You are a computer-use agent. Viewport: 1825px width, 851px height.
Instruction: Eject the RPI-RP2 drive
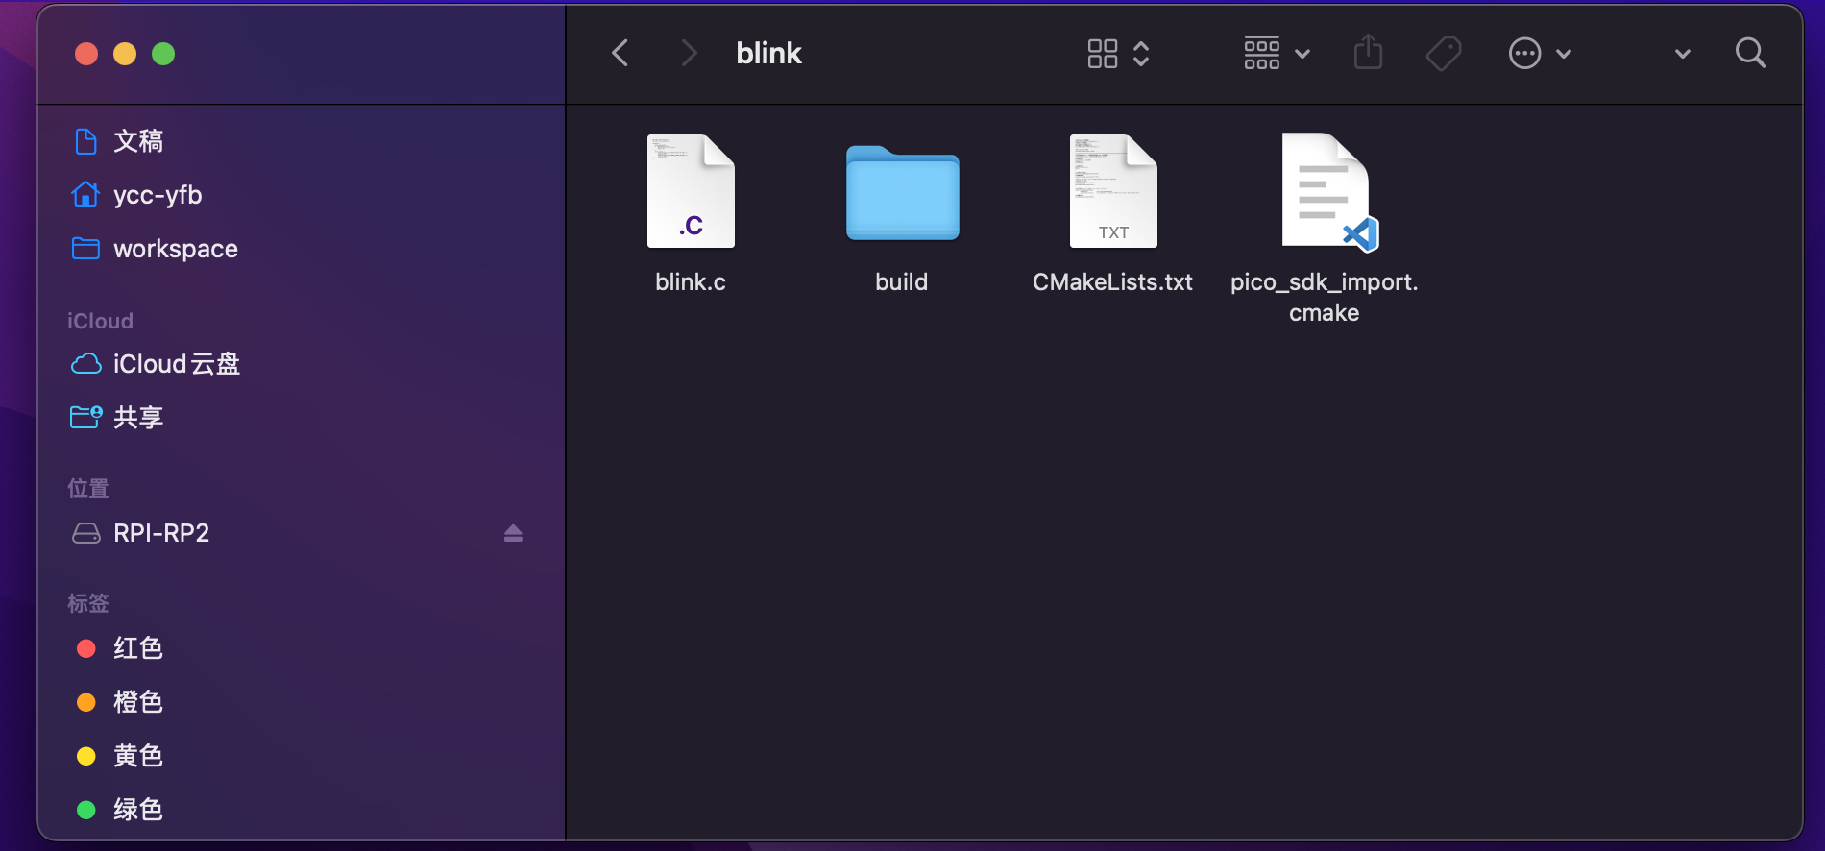(513, 533)
